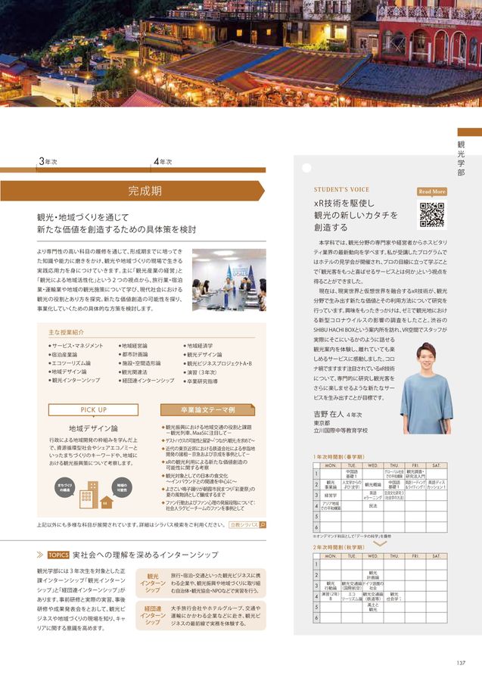This screenshot has width=482, height=681.
Task: Click the 観光概論 timetable cell
Action: [x=373, y=485]
